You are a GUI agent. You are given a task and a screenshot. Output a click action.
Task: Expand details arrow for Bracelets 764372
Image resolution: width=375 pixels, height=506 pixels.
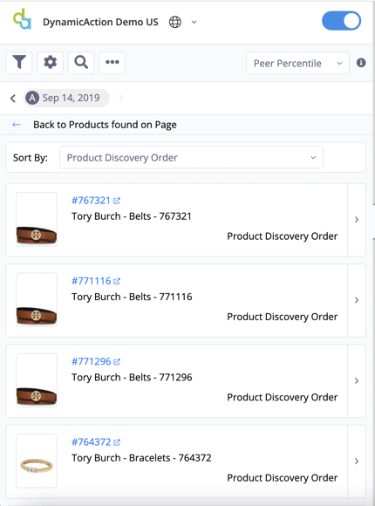click(x=357, y=462)
